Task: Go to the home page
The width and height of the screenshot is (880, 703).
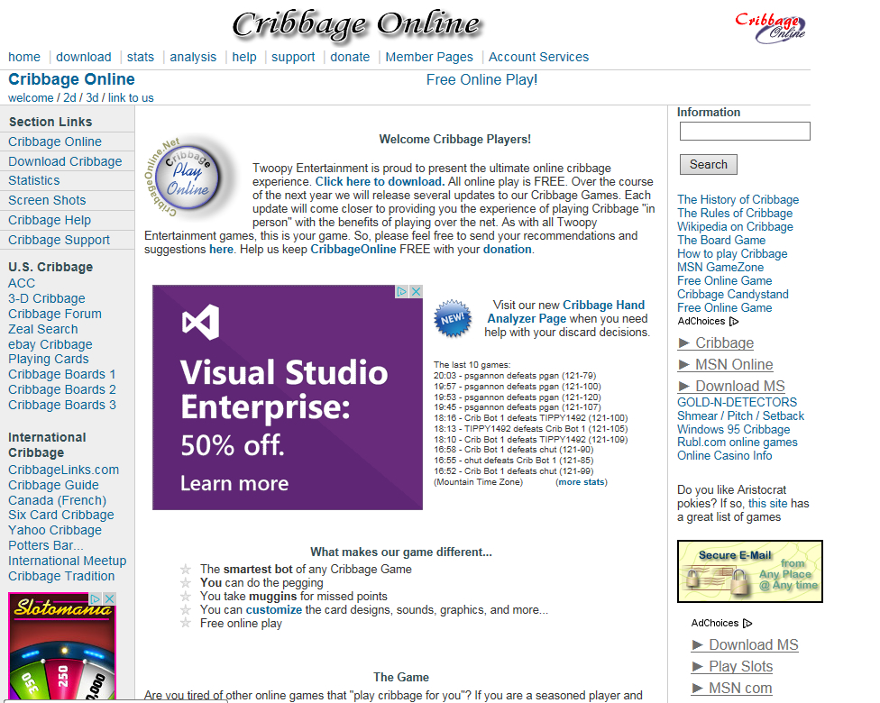Action: click(x=24, y=57)
